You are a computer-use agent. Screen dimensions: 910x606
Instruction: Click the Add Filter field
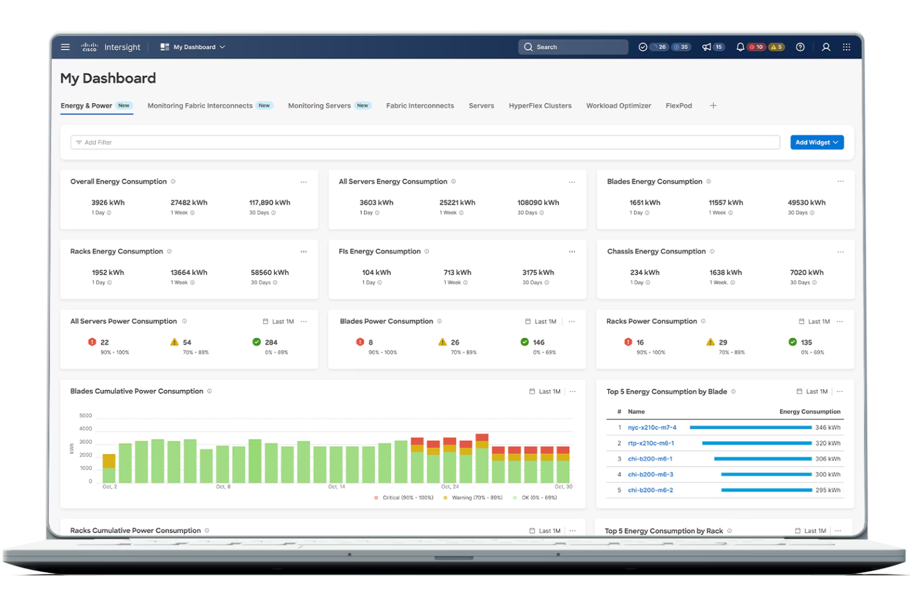point(425,142)
